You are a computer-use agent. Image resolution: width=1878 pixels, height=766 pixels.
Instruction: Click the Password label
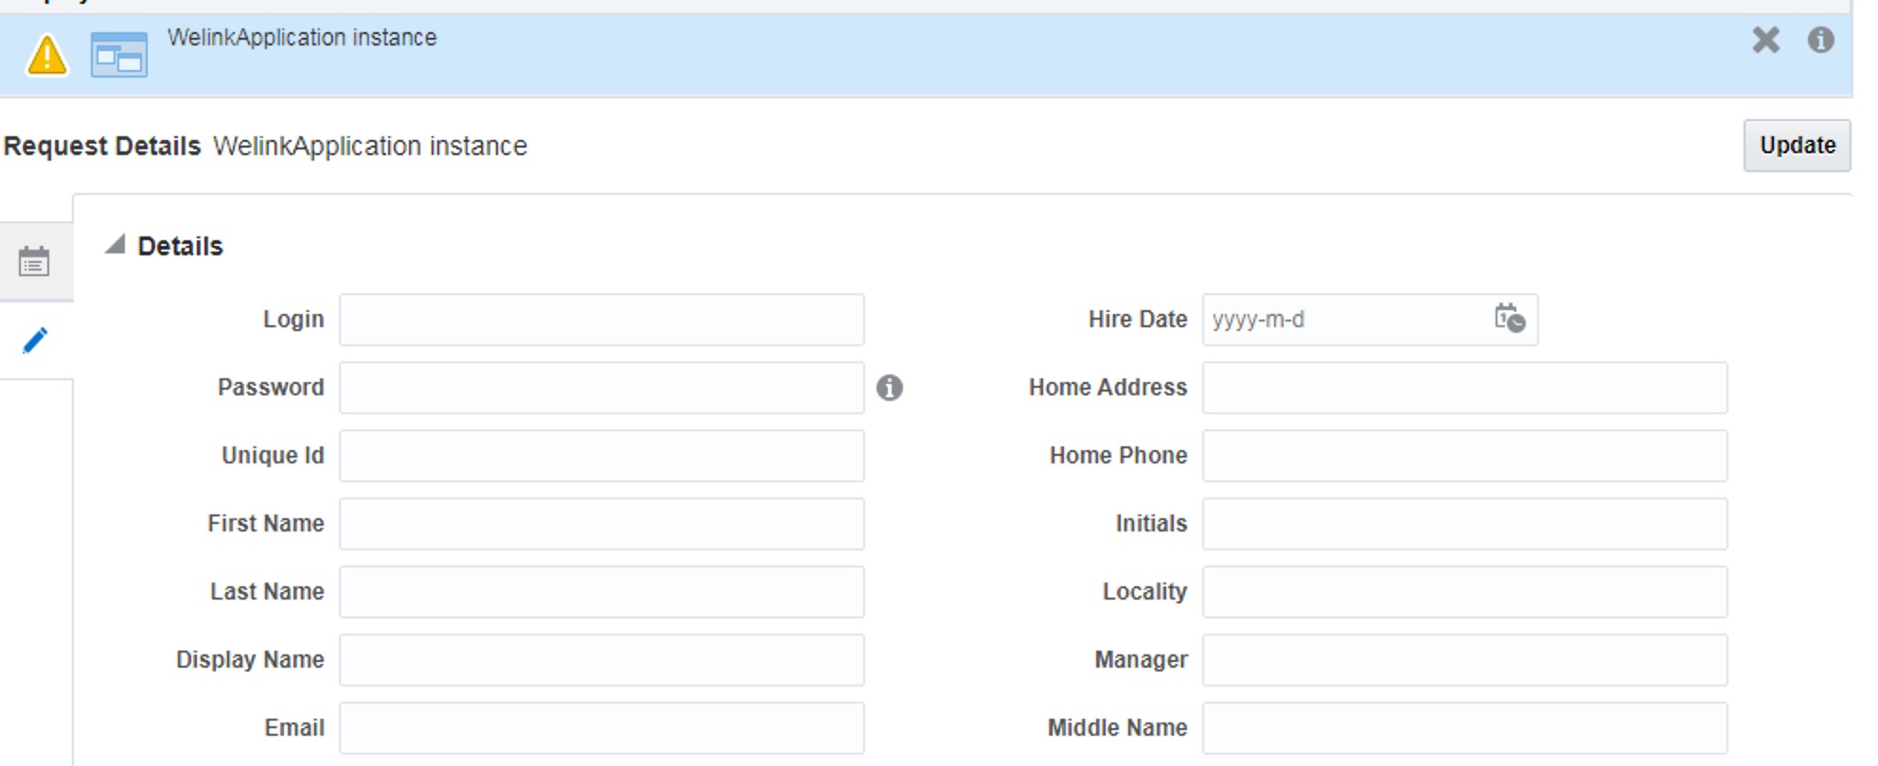(x=271, y=388)
